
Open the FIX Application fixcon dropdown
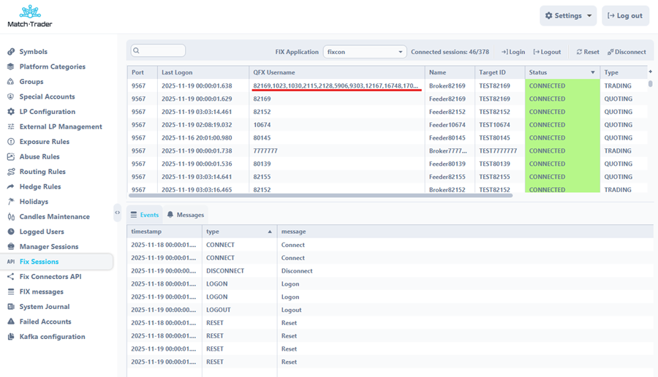click(x=364, y=52)
